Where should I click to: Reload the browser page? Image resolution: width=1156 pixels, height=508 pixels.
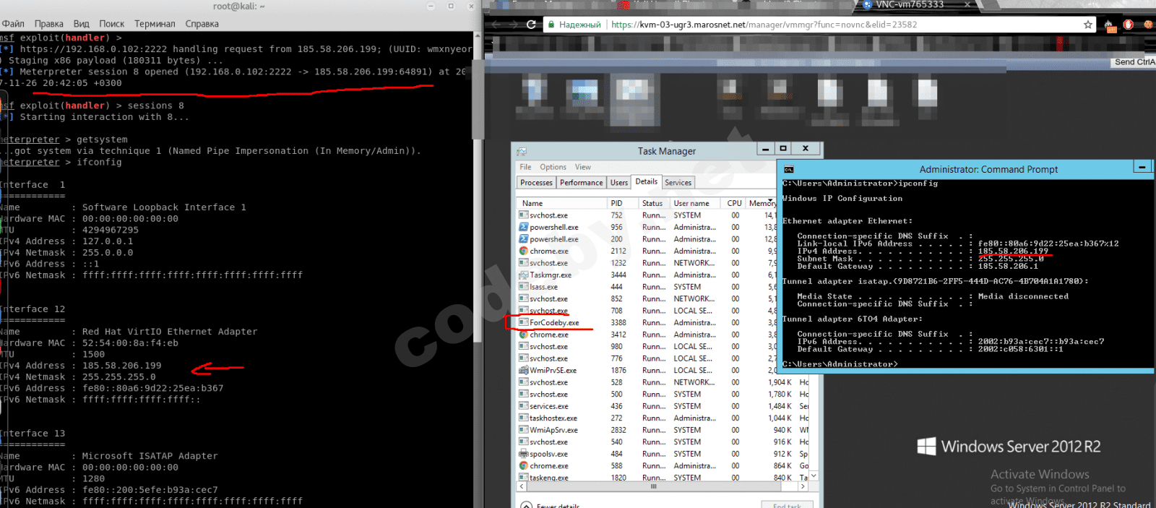click(x=531, y=25)
